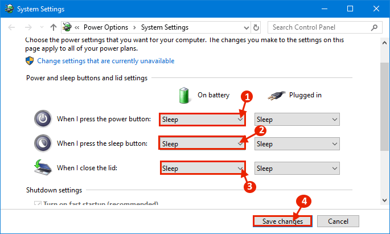Click Save changes button
Viewport: 390px width, 234px height.
pos(282,221)
